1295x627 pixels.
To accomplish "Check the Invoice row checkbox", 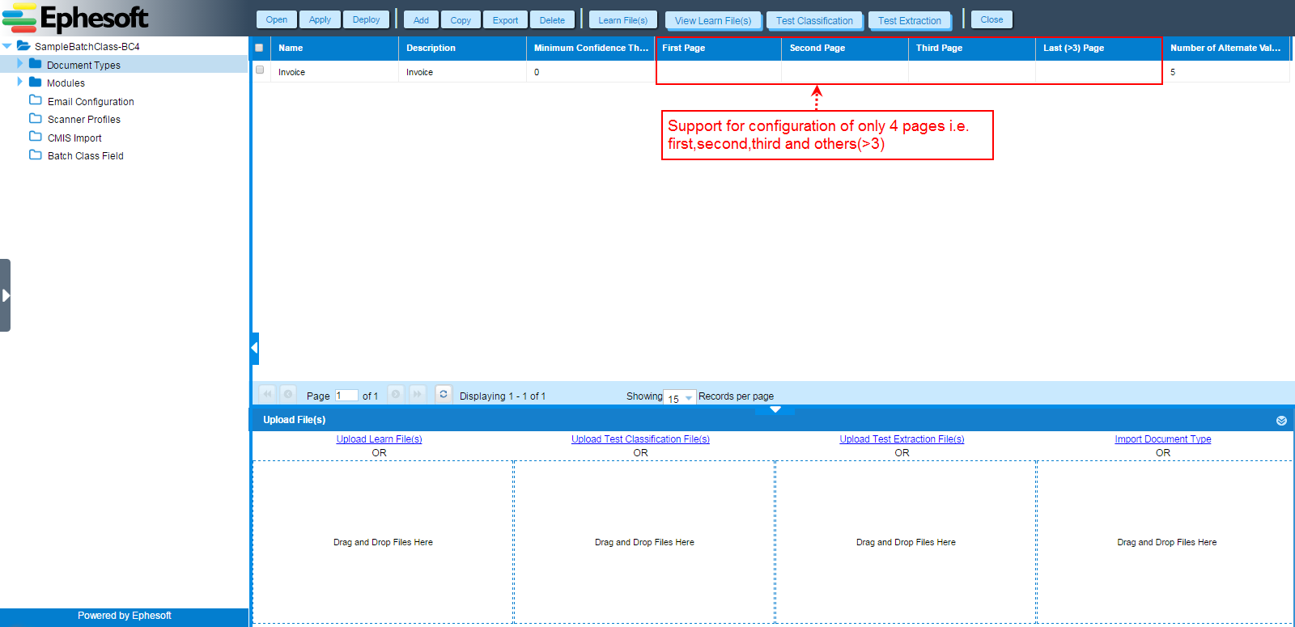I will pyautogui.click(x=260, y=70).
